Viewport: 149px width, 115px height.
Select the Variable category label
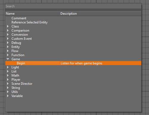click(17, 96)
